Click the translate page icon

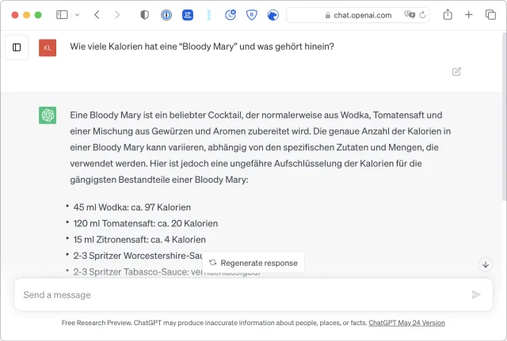[410, 14]
